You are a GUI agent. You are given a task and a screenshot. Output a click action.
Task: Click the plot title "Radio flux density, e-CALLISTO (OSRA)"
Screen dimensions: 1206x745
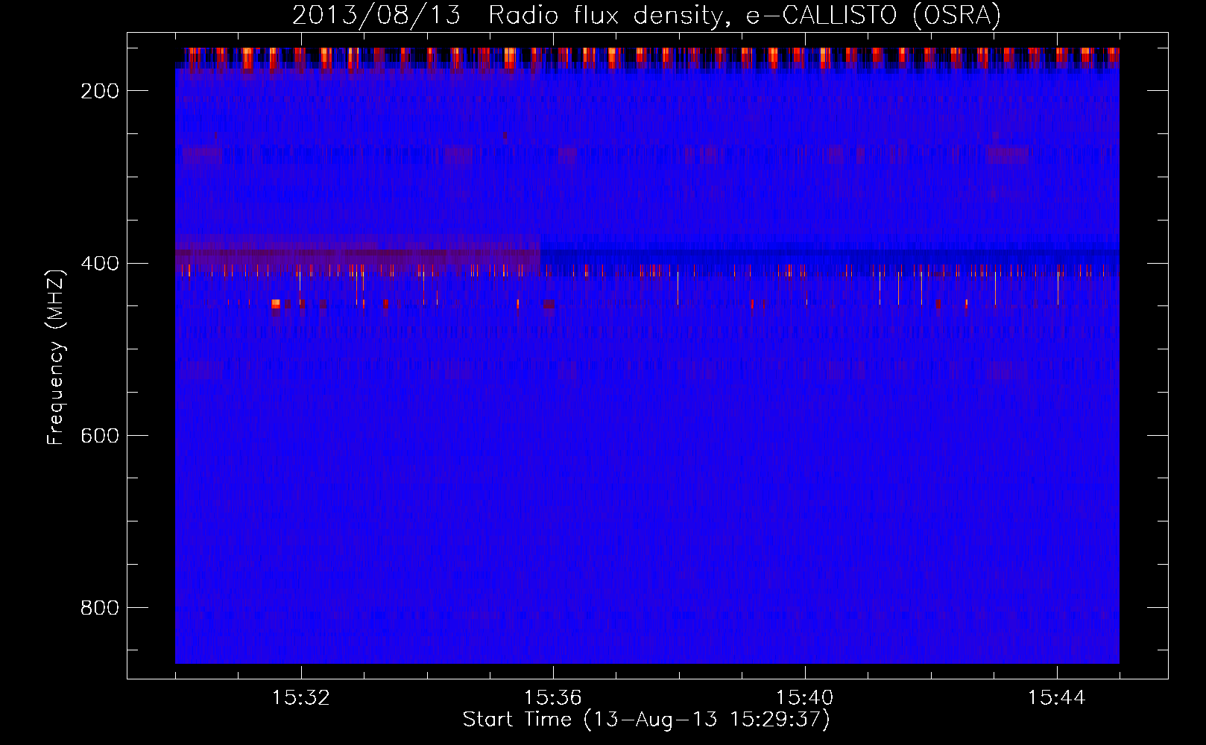(745, 15)
